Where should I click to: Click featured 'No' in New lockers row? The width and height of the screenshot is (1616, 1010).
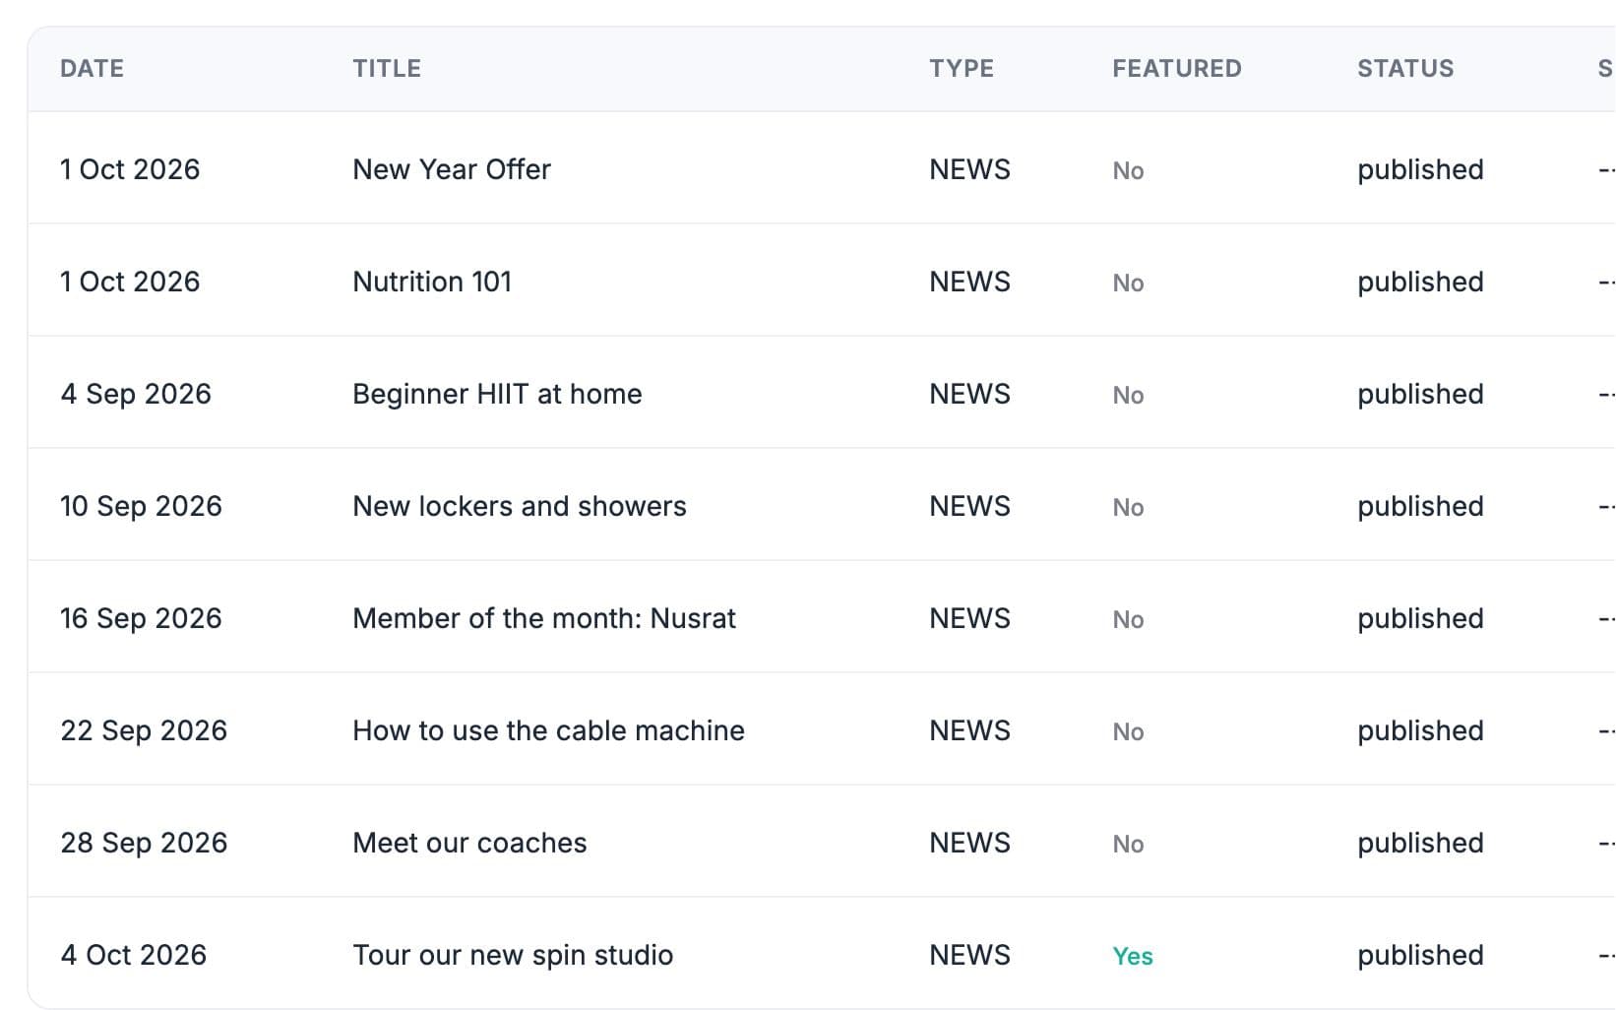[x=1128, y=507]
